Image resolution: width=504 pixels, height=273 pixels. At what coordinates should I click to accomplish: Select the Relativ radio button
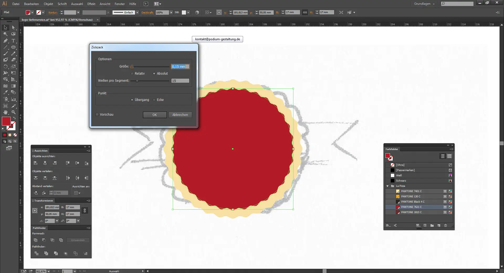tap(132, 74)
